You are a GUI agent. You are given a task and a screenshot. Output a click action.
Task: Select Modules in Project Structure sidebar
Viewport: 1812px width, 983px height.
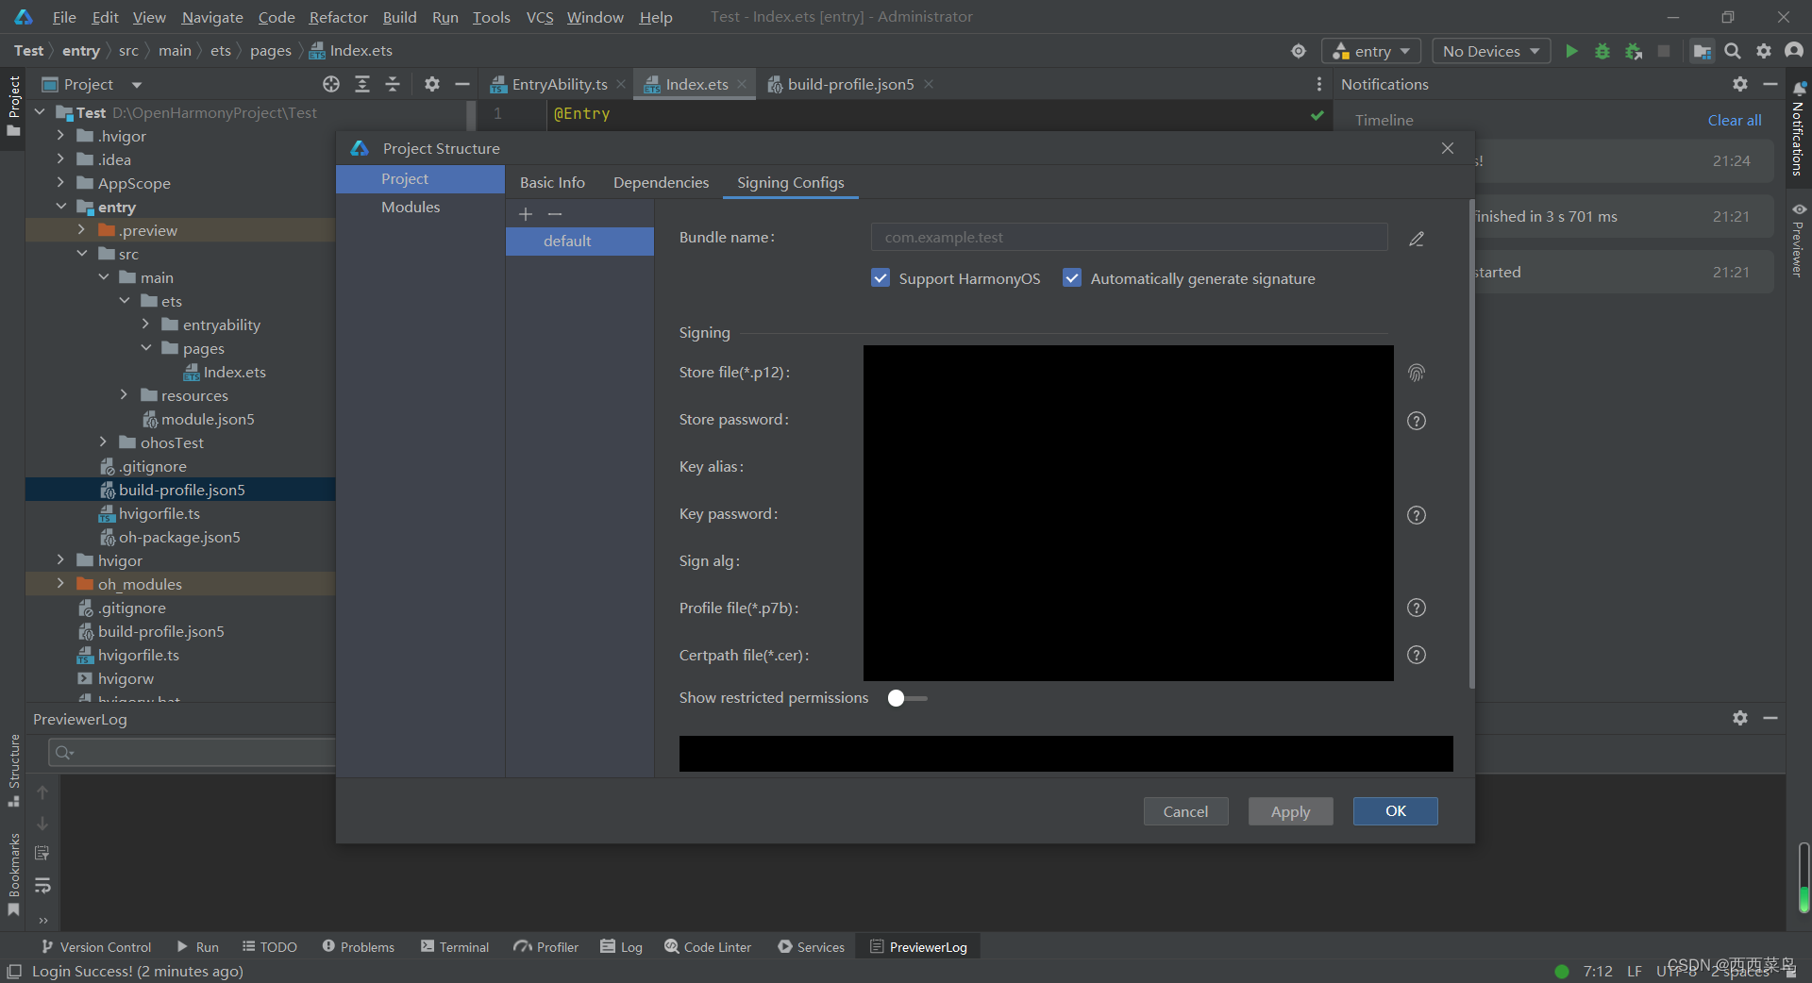coord(420,208)
